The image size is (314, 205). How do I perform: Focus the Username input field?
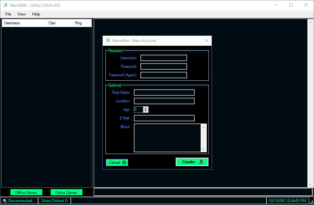(164, 58)
